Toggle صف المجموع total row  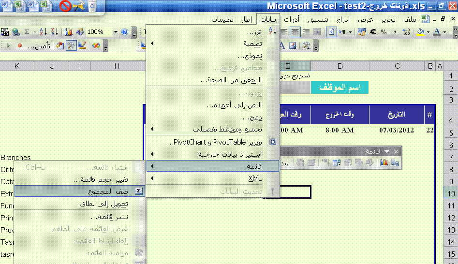(x=79, y=191)
